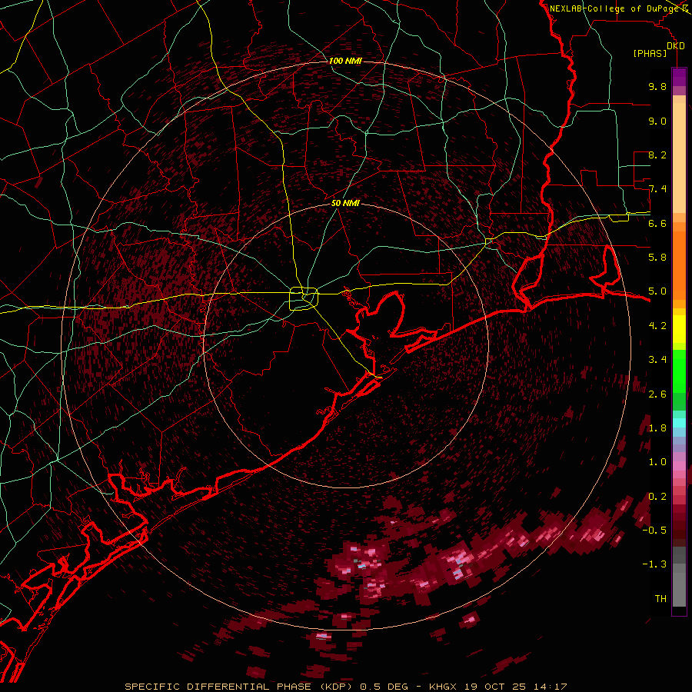Click the cyan swatch in the legend
Viewport: 692px width, 692px height.
tap(679, 423)
